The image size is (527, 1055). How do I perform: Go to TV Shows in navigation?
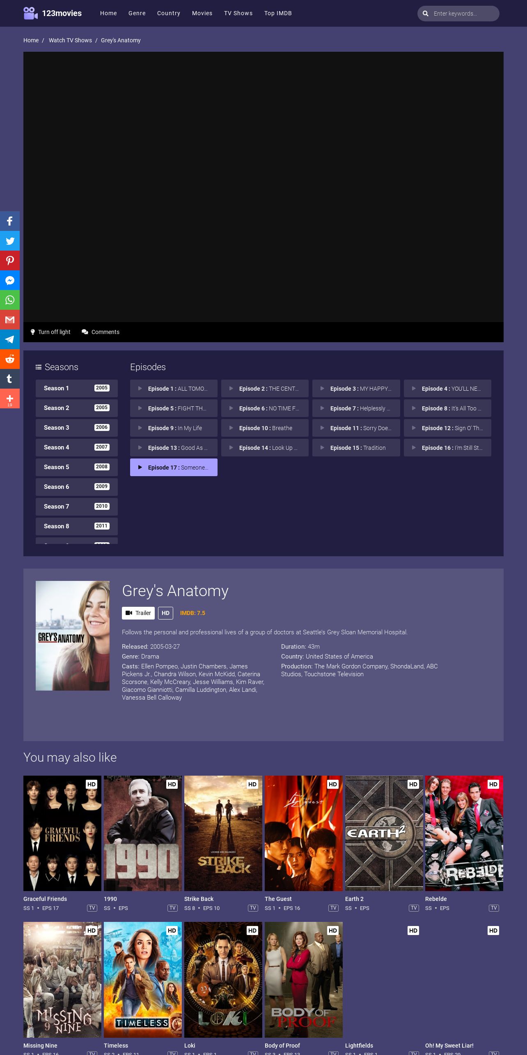pos(238,13)
